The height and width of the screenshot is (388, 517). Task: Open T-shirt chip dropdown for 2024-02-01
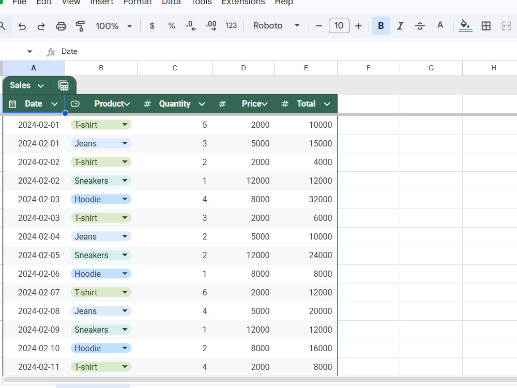point(125,125)
